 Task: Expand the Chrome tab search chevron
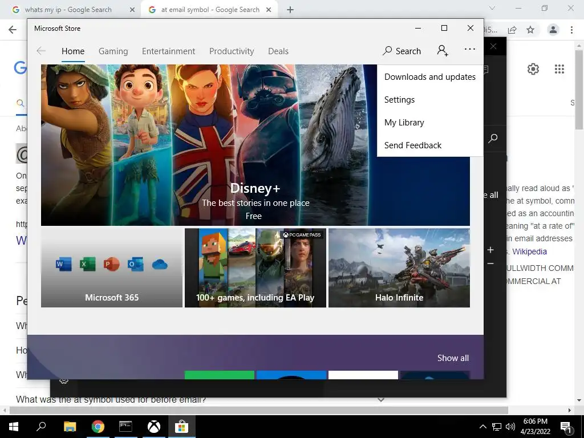click(492, 8)
